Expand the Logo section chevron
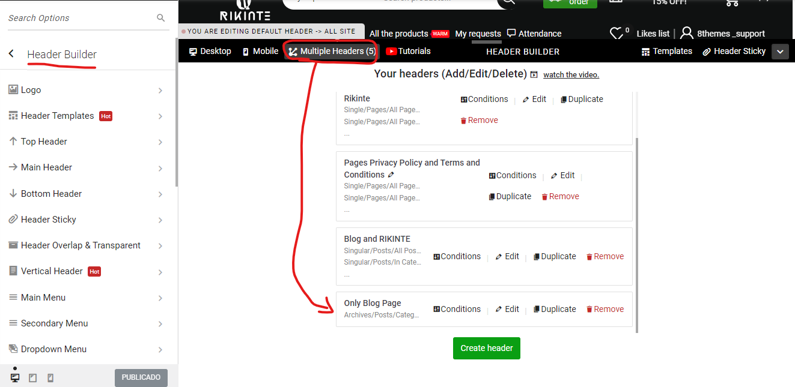This screenshot has height=387, width=795. [160, 91]
